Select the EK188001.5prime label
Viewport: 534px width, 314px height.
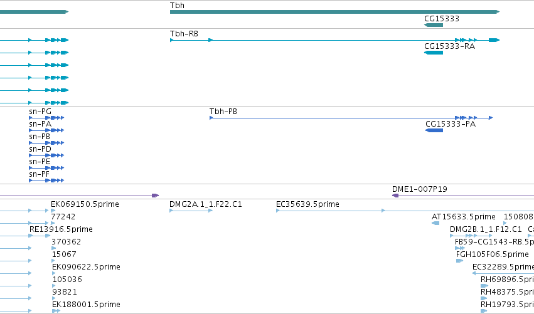pos(86,305)
